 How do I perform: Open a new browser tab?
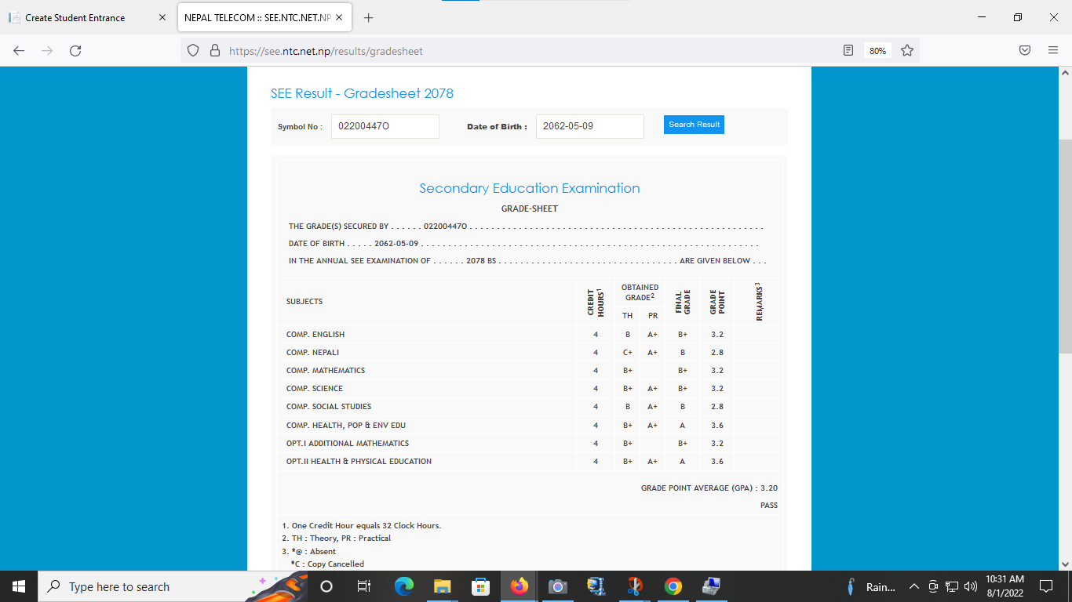[x=369, y=17]
